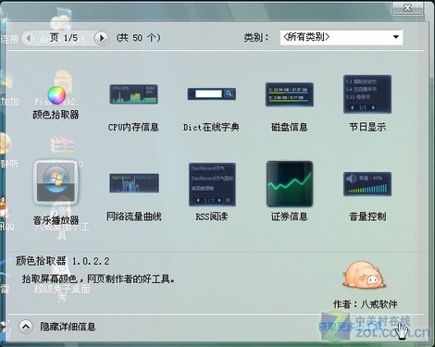Click the 页 1/5 page indicator
This screenshot has height=347, width=435.
64,38
